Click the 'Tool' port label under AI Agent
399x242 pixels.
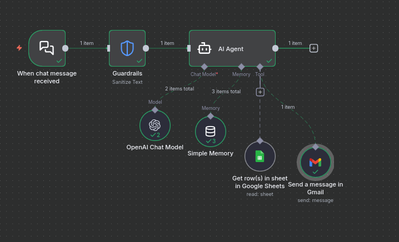click(x=260, y=74)
